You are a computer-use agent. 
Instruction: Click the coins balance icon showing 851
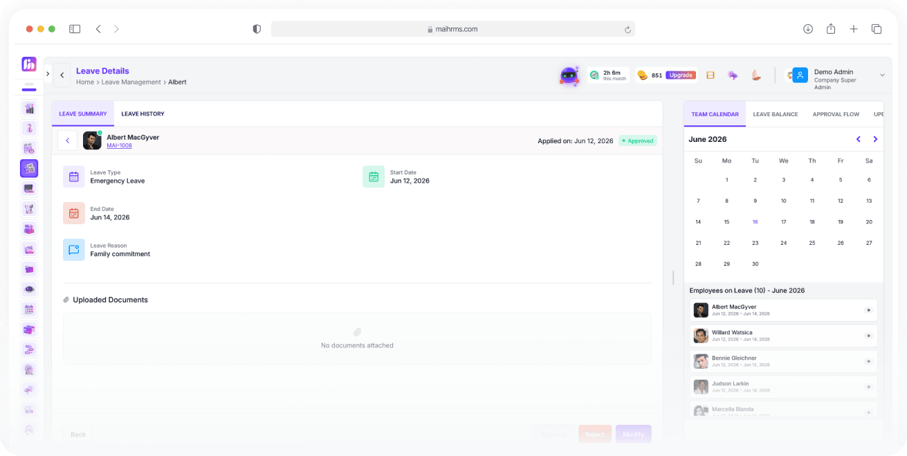pyautogui.click(x=642, y=75)
